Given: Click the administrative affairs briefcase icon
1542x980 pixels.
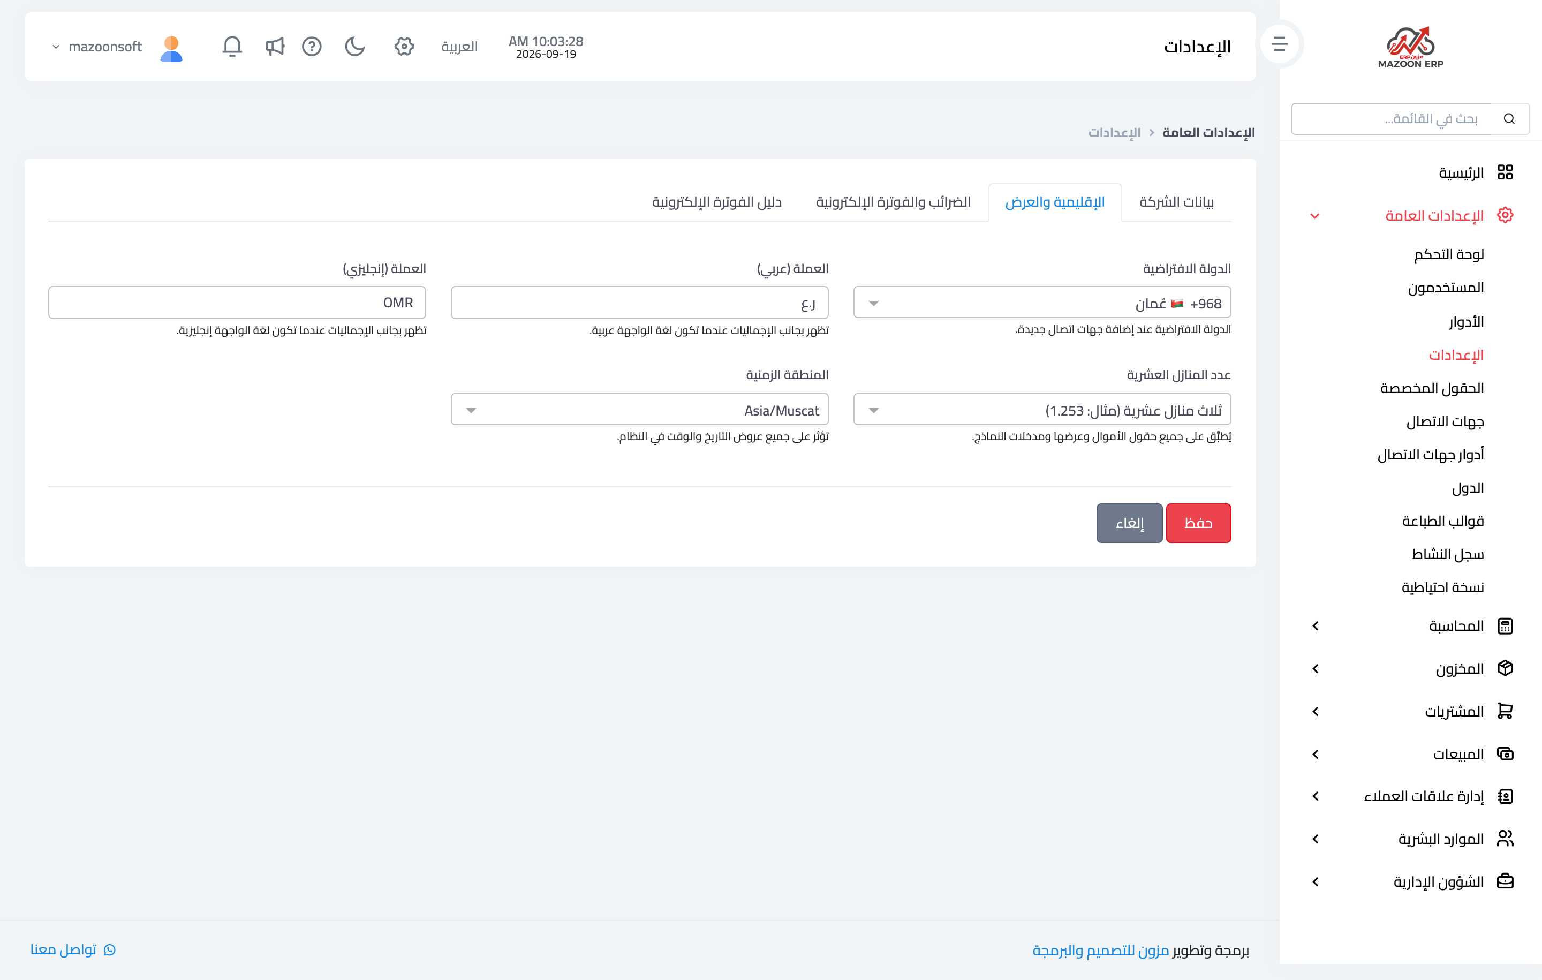Looking at the screenshot, I should click(x=1505, y=881).
